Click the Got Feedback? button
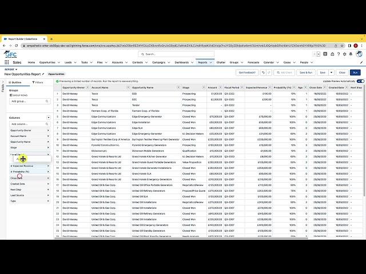 click(247, 72)
